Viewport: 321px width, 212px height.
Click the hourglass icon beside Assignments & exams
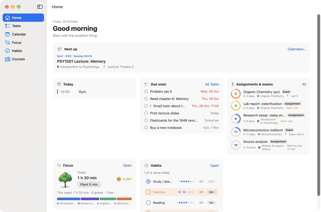coord(233,84)
